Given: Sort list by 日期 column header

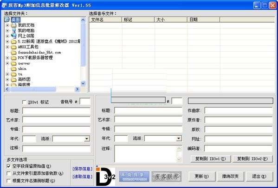Looking at the screenshot, I should coord(203,19).
